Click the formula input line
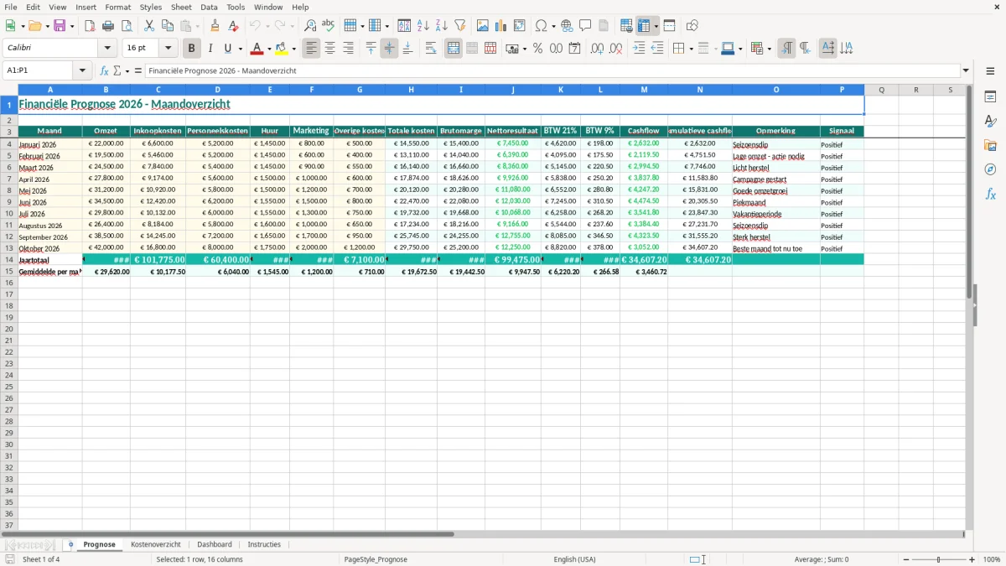 point(552,71)
